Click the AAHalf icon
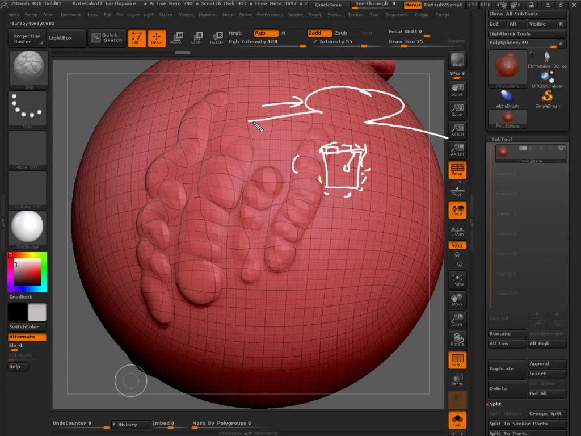The width and height of the screenshot is (581, 436). [x=457, y=150]
